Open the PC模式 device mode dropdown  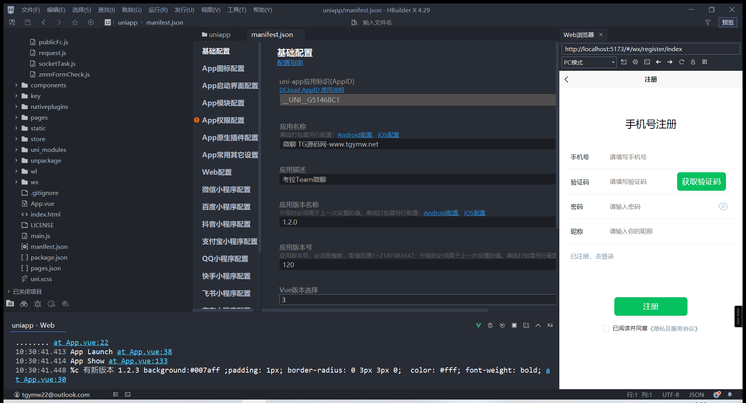589,62
